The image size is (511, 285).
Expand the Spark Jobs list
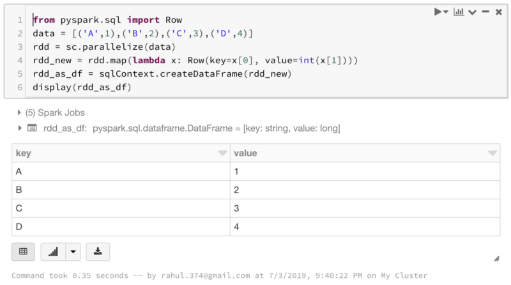point(19,113)
